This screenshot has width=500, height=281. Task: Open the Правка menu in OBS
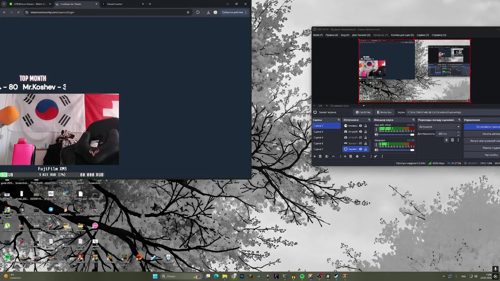click(x=332, y=35)
